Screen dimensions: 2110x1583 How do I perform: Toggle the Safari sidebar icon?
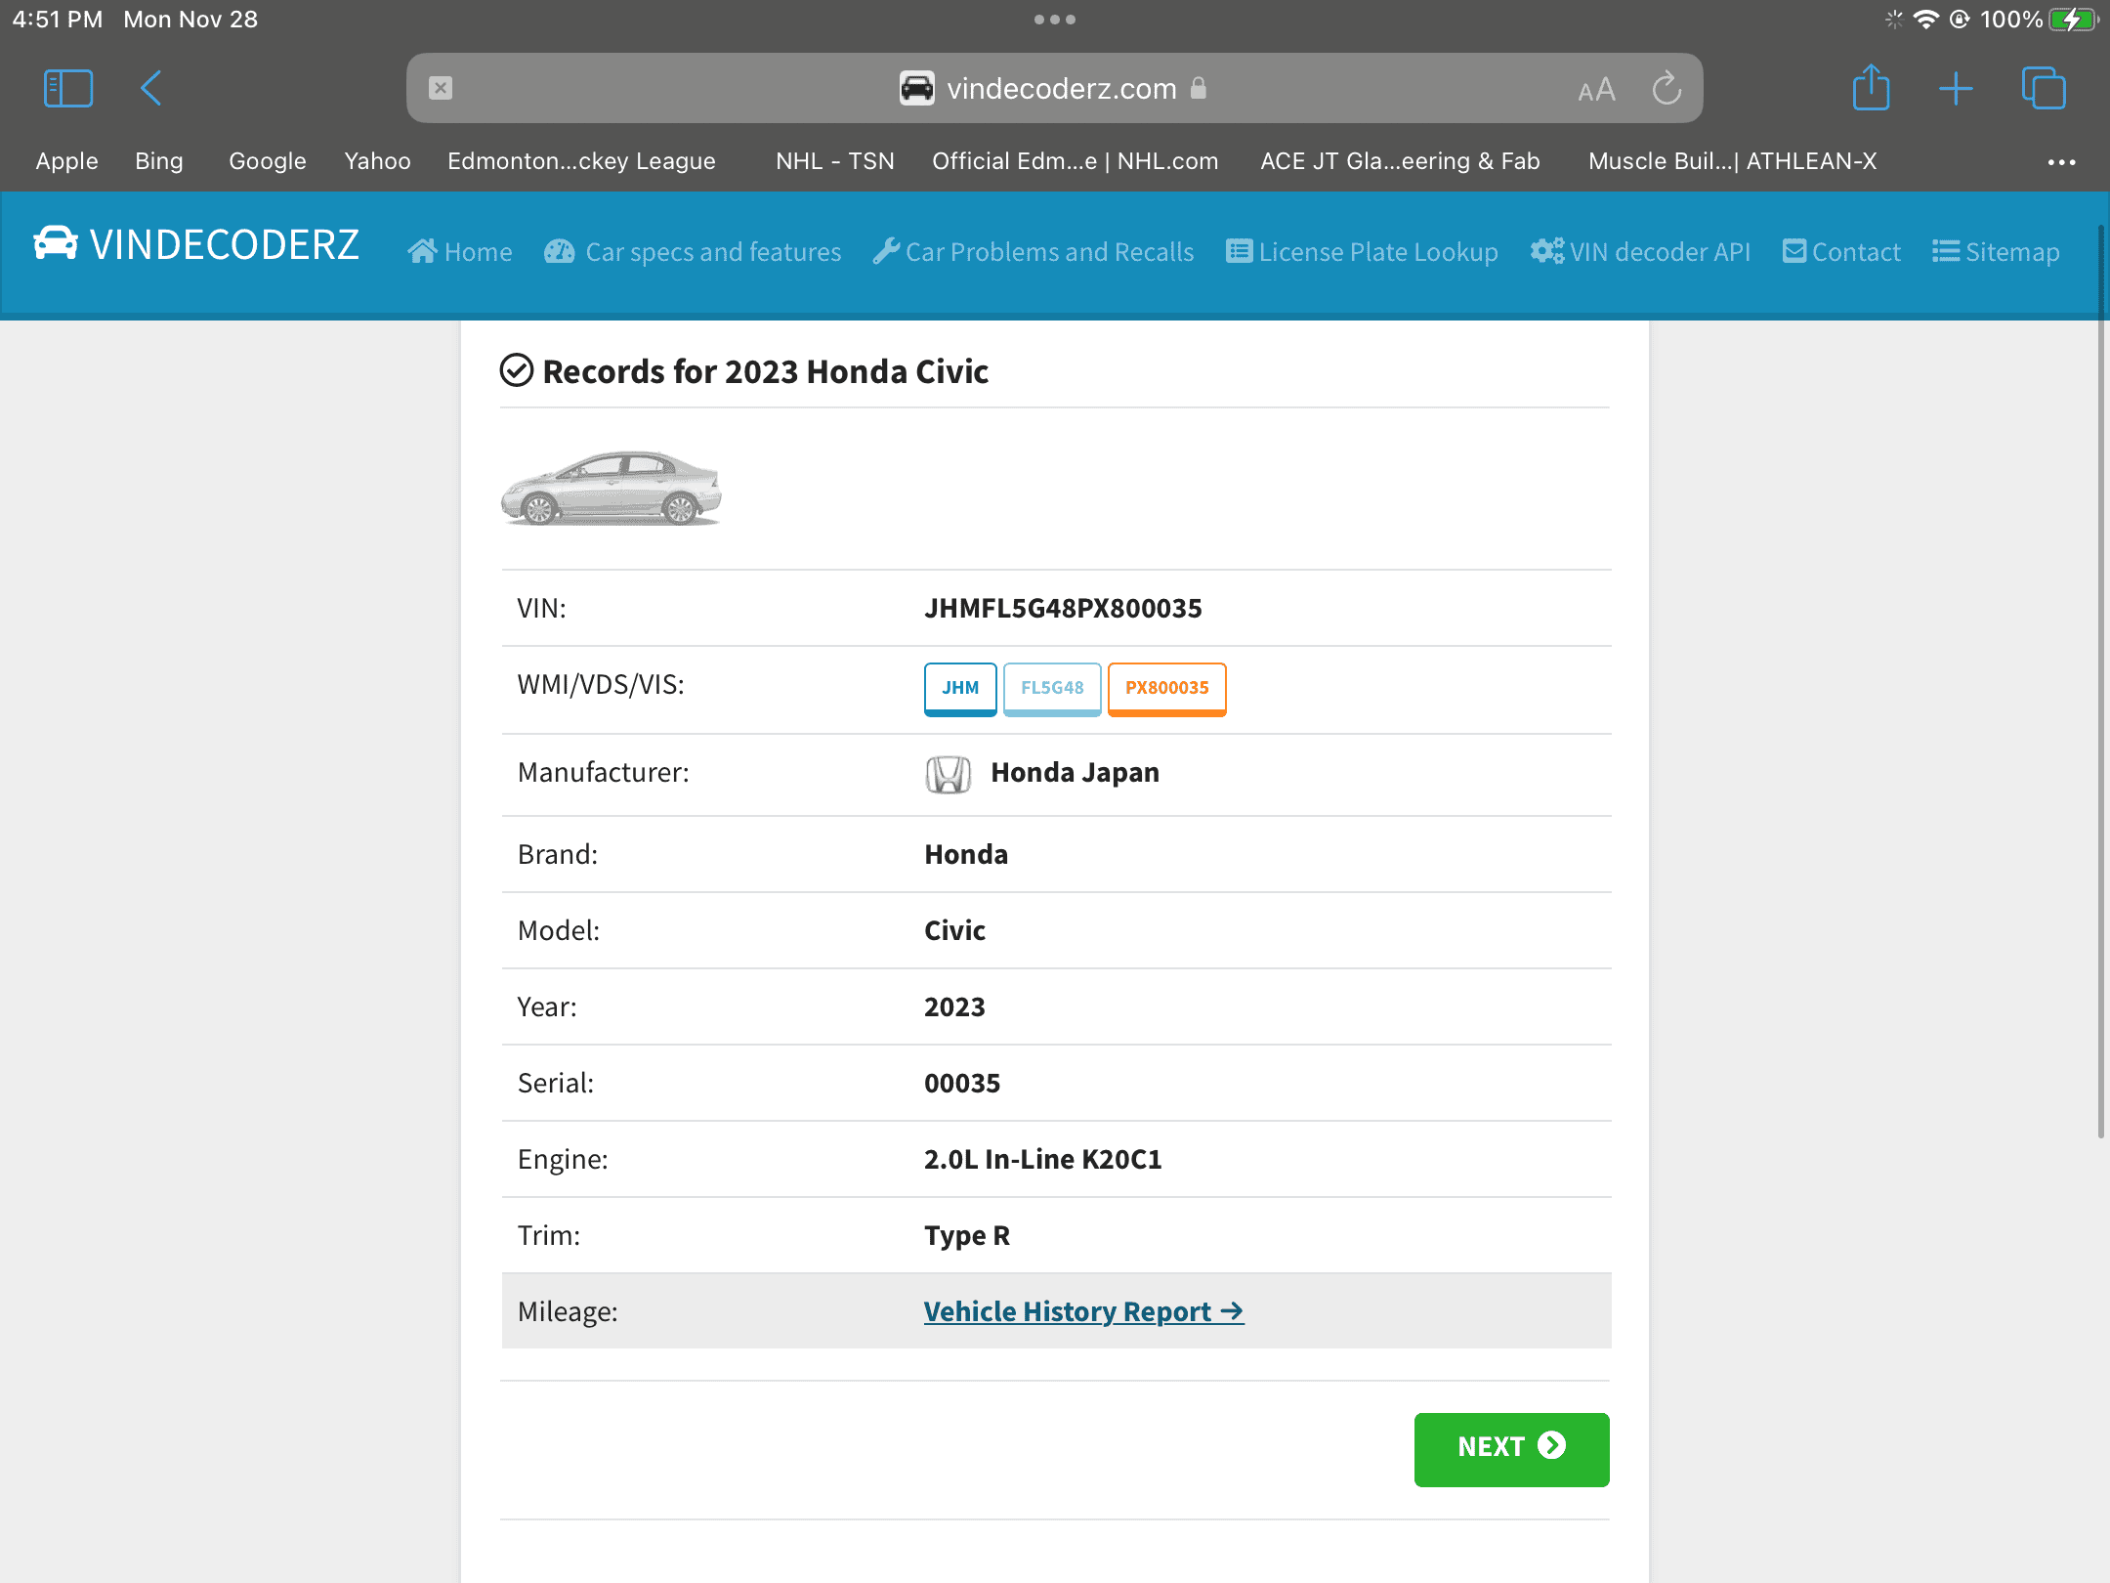click(68, 89)
